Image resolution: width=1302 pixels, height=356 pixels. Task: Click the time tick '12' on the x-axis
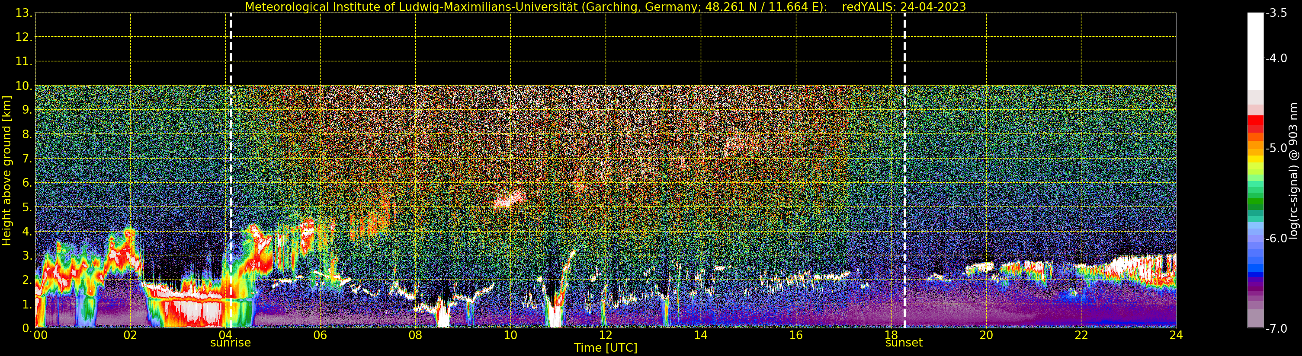click(x=606, y=335)
